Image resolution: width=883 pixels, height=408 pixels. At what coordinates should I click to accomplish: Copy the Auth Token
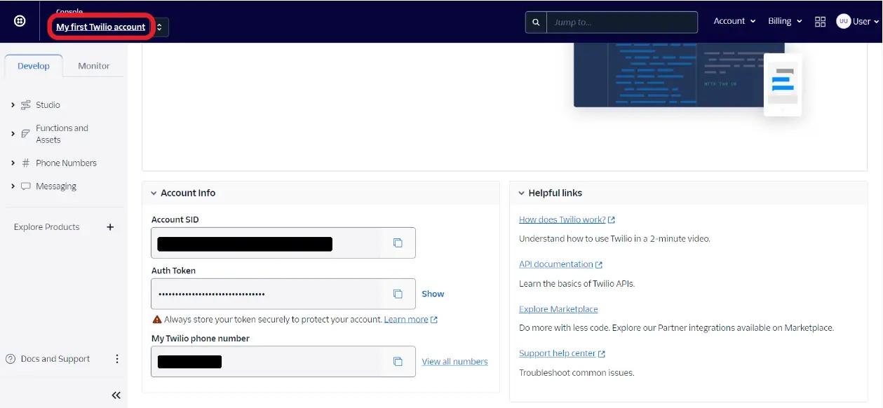pyautogui.click(x=398, y=294)
